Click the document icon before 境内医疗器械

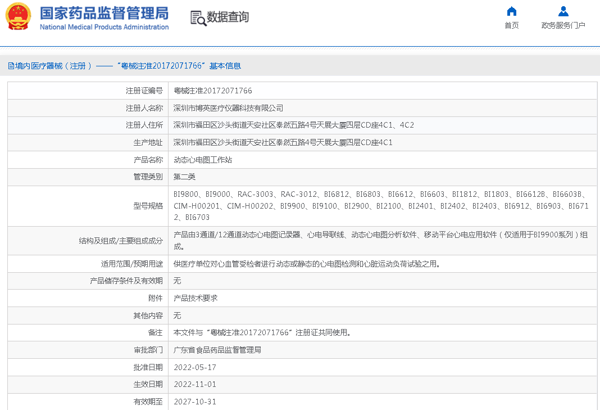11,66
